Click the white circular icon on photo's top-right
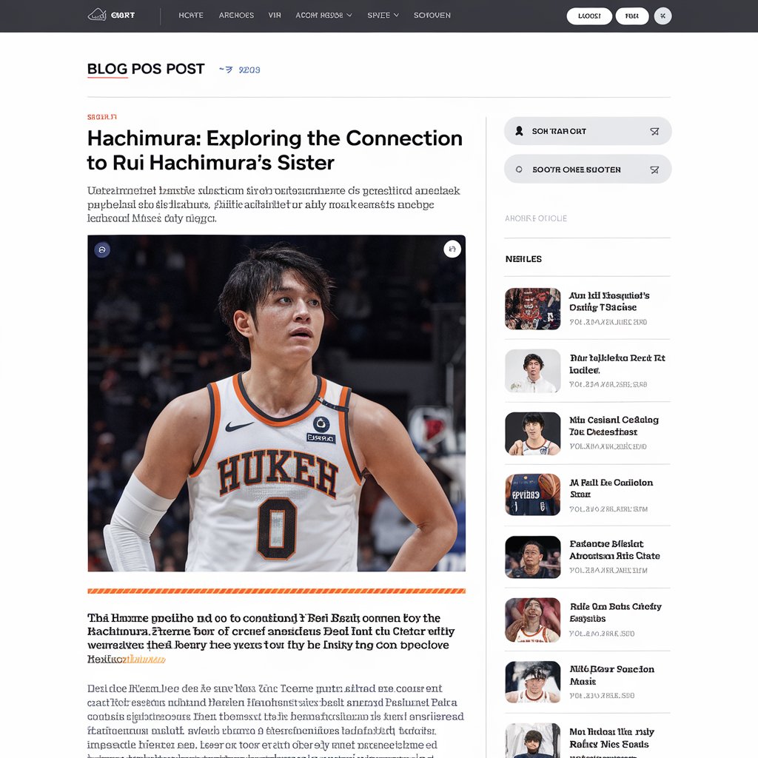Viewport: 758px width, 758px height. click(x=452, y=249)
